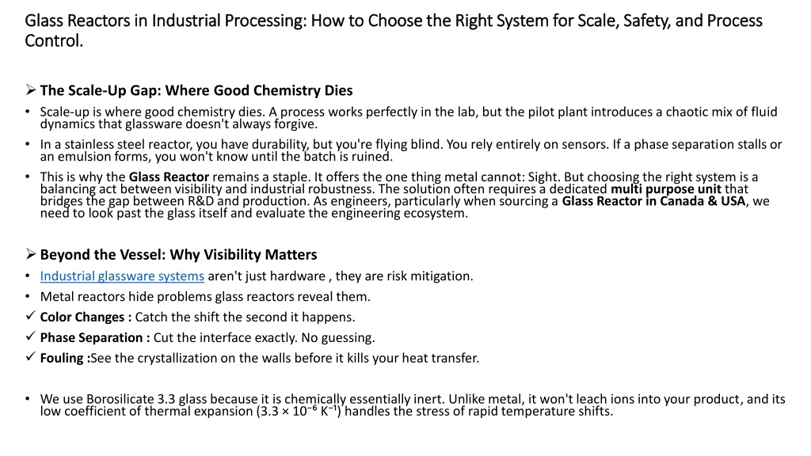The width and height of the screenshot is (811, 456).
Task: Click the bullet dot before "In a stainless steel reactor"
Action: coord(28,144)
